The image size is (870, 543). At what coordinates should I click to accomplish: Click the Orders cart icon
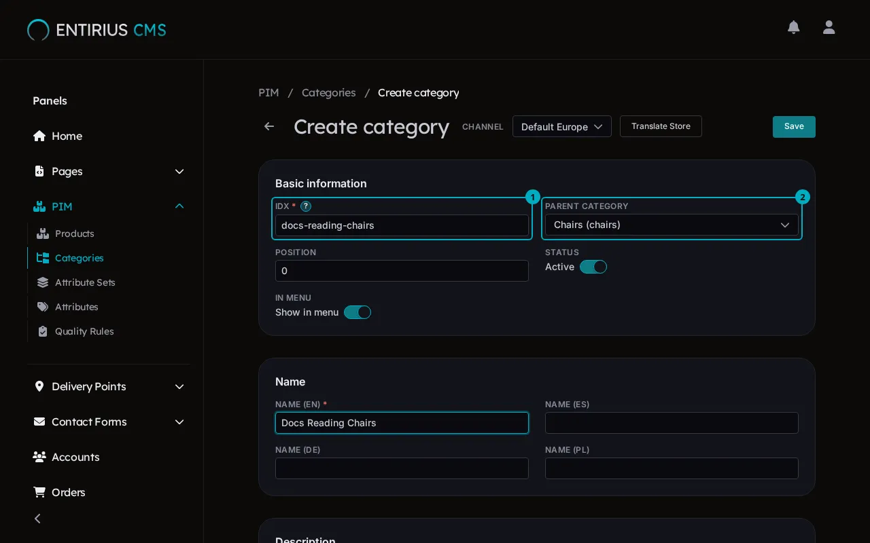pyautogui.click(x=39, y=492)
